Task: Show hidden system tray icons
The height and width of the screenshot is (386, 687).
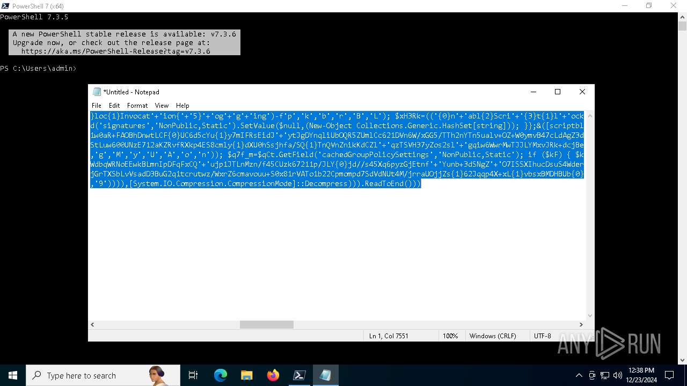Action: (579, 375)
